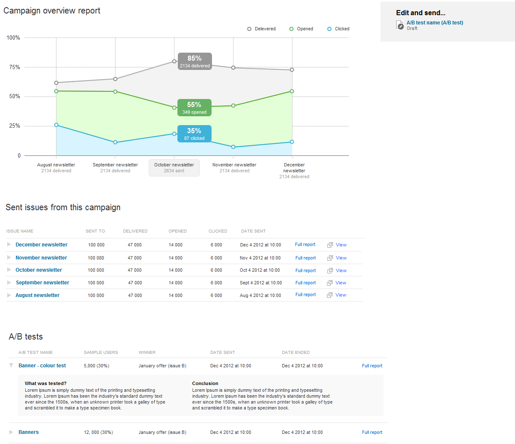515x444 pixels.
Task: Click the external view icon for September newsletter
Action: coord(330,283)
